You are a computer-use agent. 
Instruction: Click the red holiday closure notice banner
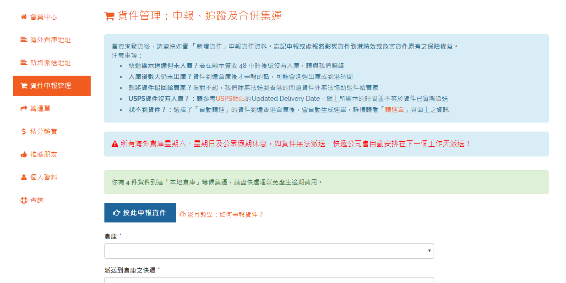(x=326, y=144)
